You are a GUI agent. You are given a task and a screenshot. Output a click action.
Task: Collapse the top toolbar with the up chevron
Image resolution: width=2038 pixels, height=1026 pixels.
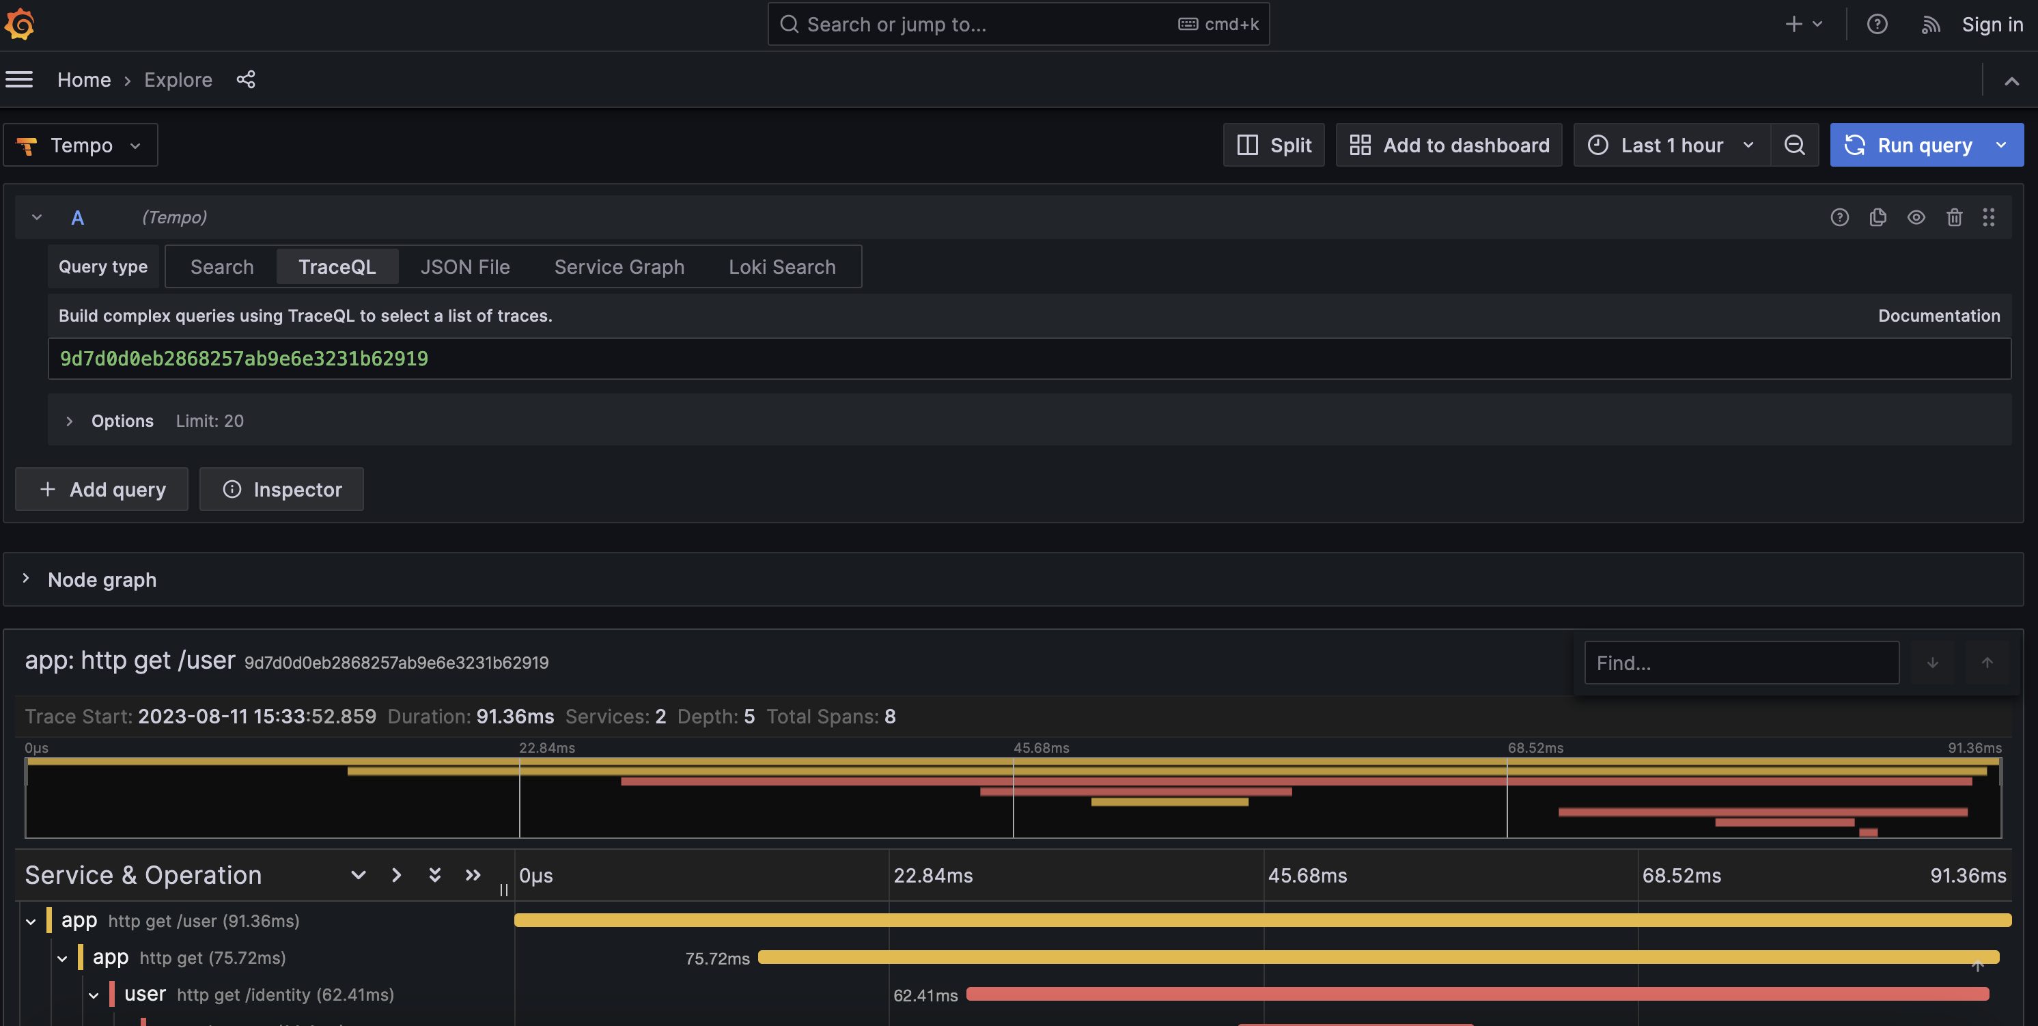click(x=2011, y=81)
